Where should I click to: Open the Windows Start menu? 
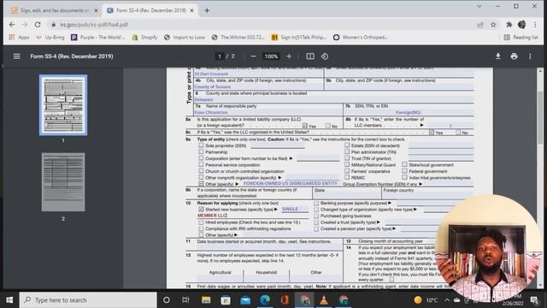point(9,300)
